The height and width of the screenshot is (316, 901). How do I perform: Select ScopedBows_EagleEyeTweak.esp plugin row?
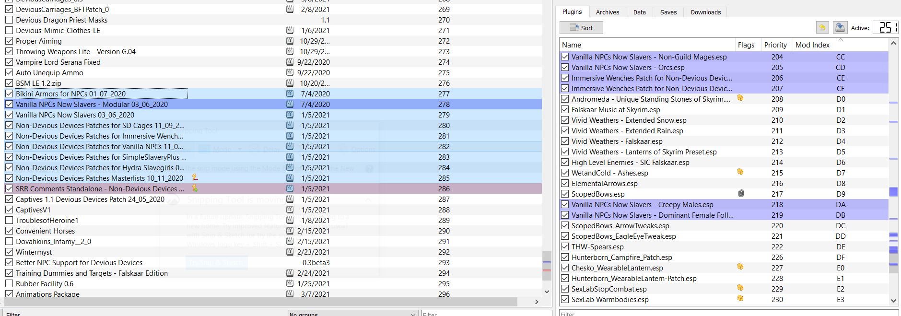click(724, 236)
